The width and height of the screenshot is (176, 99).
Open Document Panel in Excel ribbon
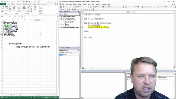(40, 9)
